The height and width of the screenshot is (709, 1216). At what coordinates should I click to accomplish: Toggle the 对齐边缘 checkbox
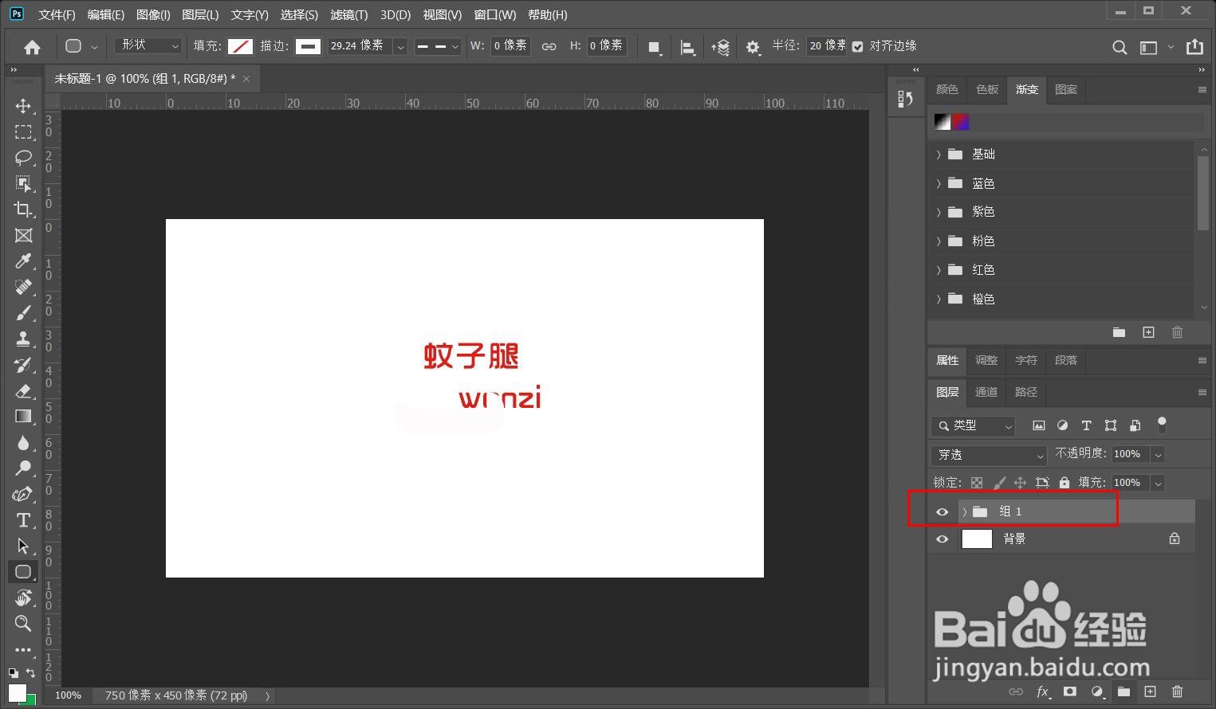(857, 45)
